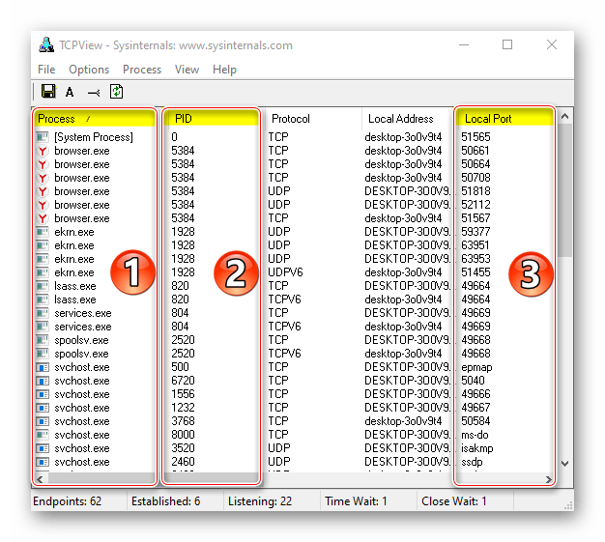Image resolution: width=605 pixels, height=542 pixels.
Task: Click the Listening: 22 status entry
Action: point(260,501)
